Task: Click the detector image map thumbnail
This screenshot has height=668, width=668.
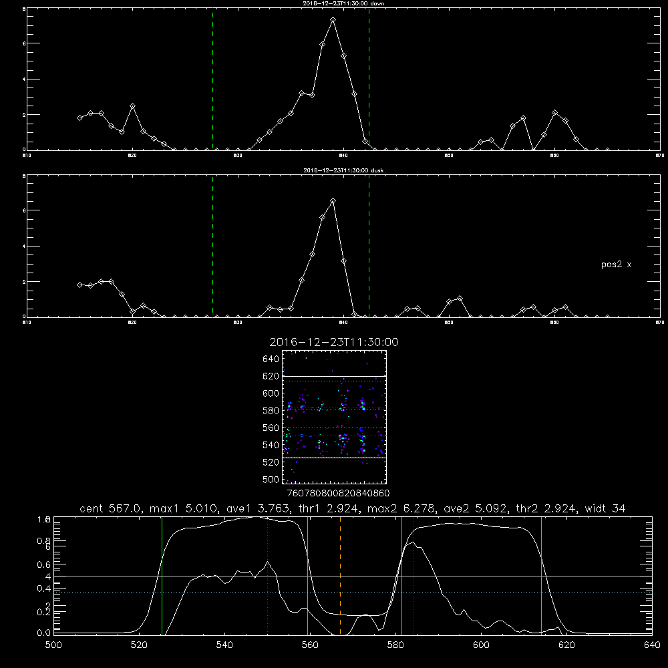Action: click(334, 417)
